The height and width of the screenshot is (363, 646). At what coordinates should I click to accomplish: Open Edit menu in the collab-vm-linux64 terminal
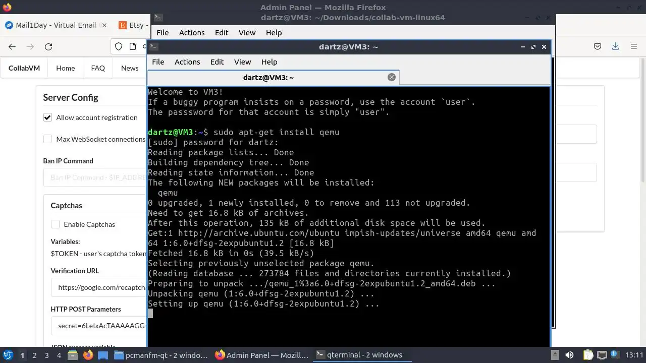pos(222,32)
